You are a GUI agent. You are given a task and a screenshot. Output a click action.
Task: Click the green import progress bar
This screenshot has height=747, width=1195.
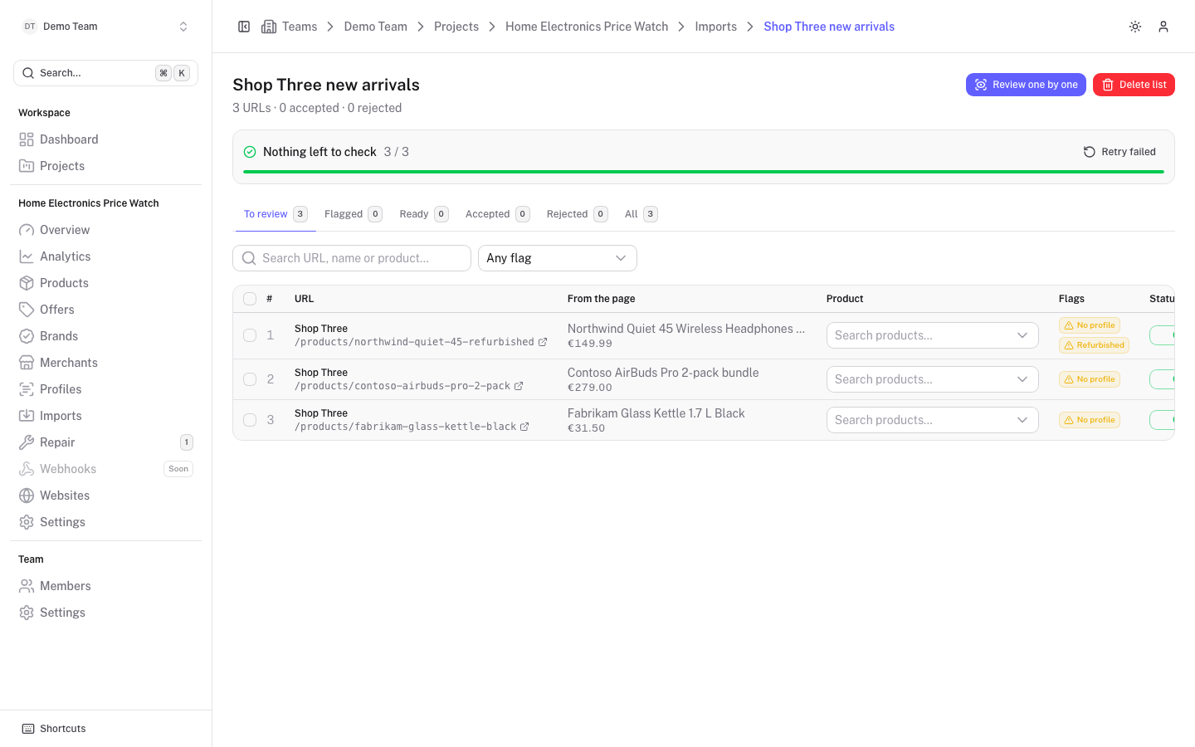click(704, 172)
